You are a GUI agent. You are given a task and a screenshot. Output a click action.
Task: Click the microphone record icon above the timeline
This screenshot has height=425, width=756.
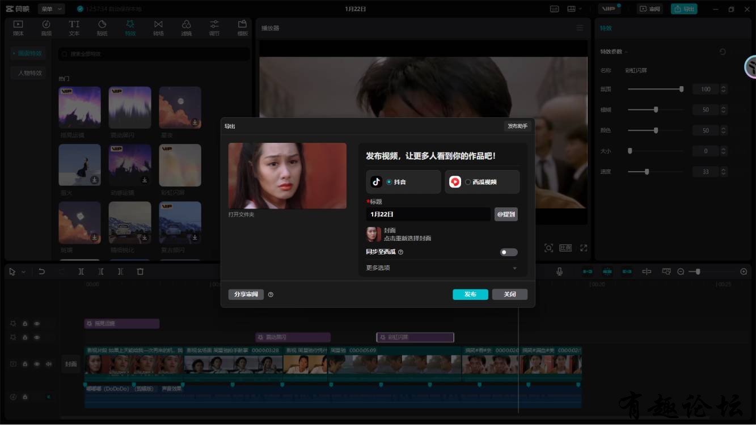[560, 271]
